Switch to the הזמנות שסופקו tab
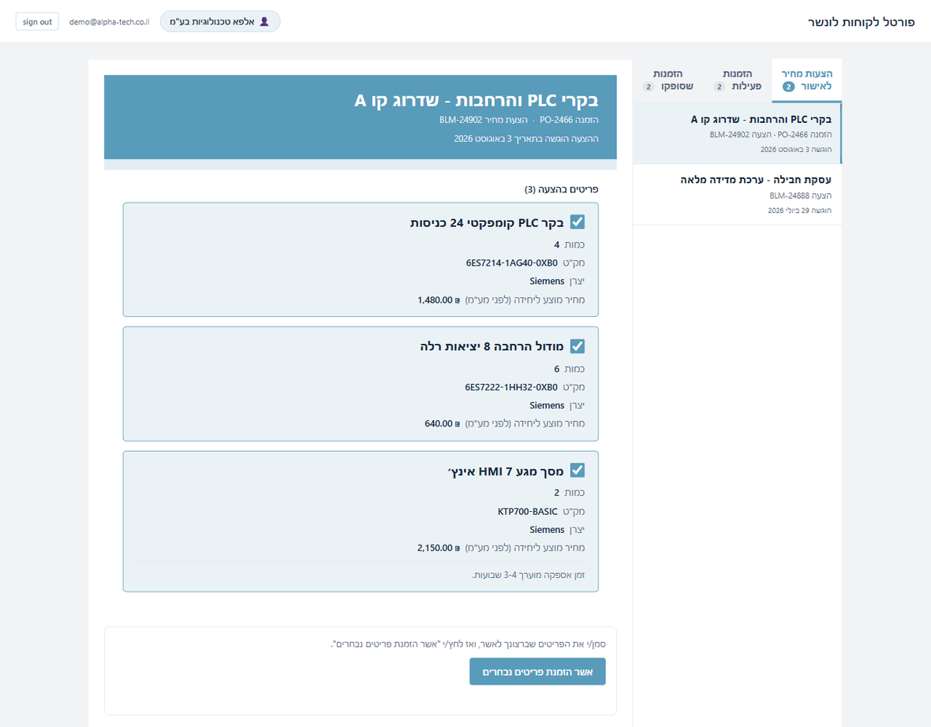931x727 pixels. pyautogui.click(x=668, y=80)
